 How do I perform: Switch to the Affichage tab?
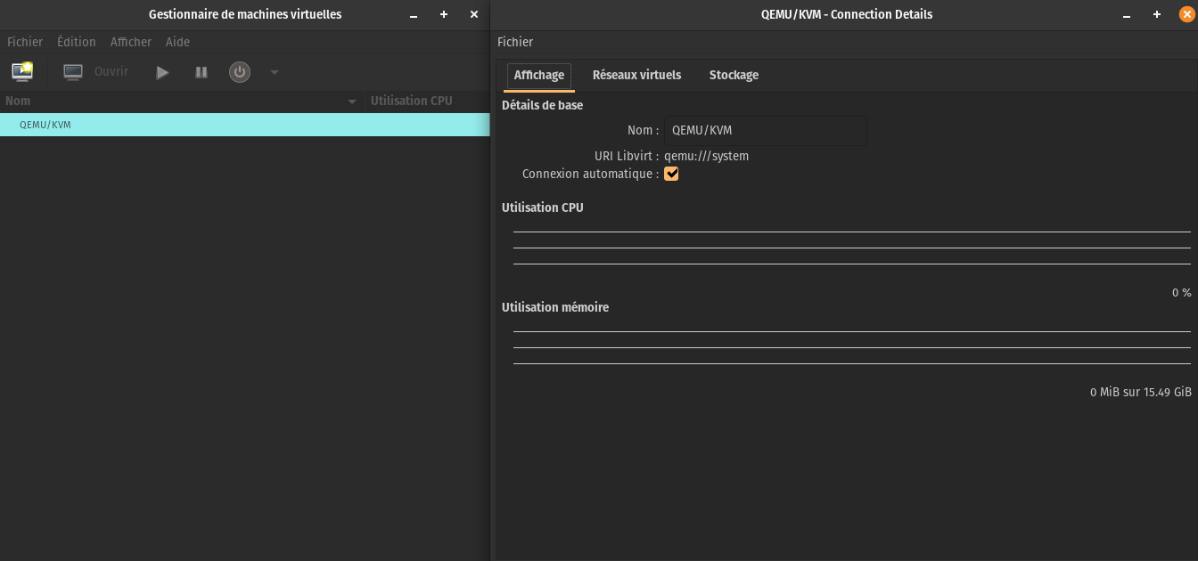tap(539, 76)
